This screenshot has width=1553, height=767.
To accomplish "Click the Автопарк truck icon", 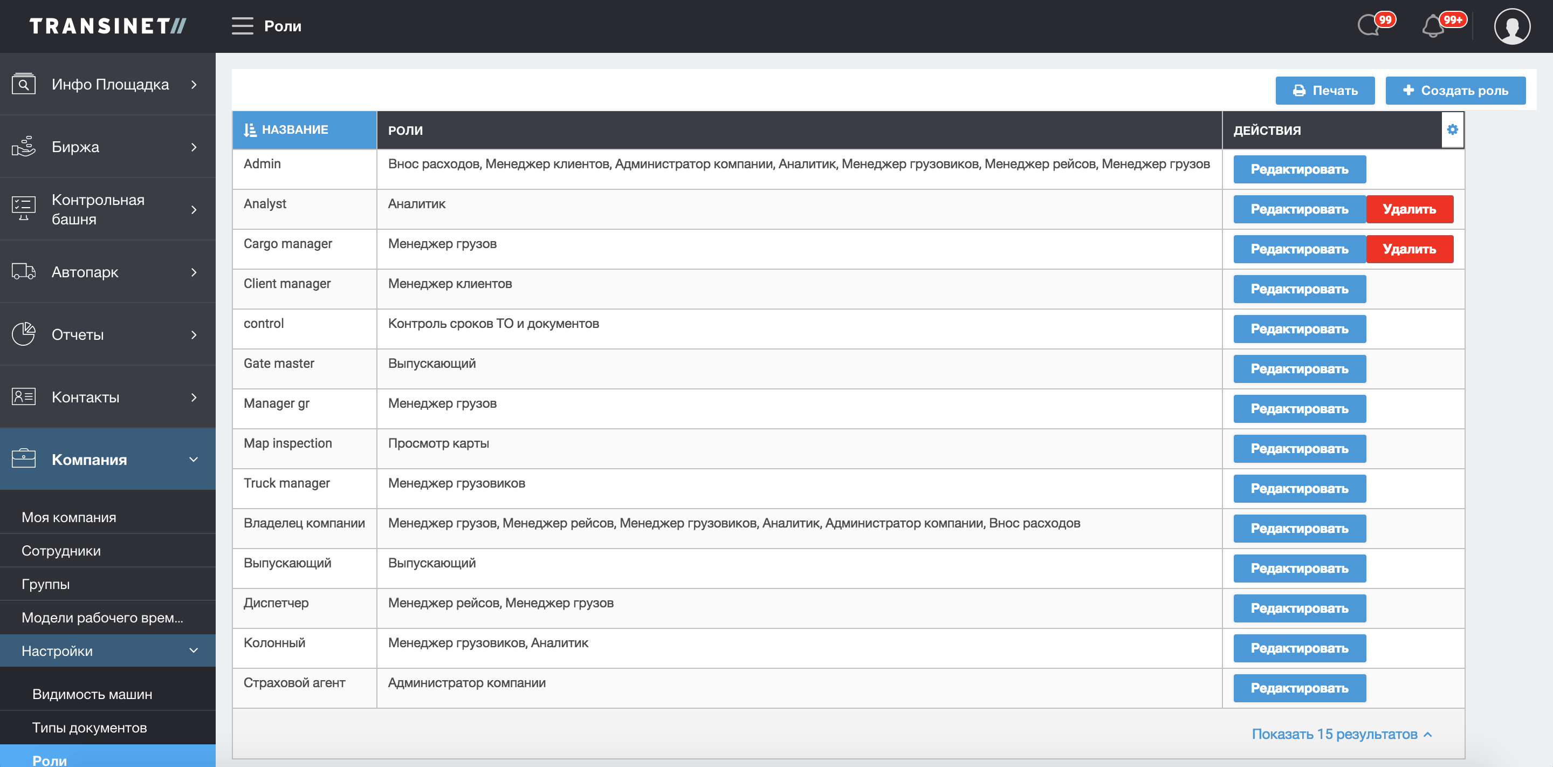I will click(24, 272).
